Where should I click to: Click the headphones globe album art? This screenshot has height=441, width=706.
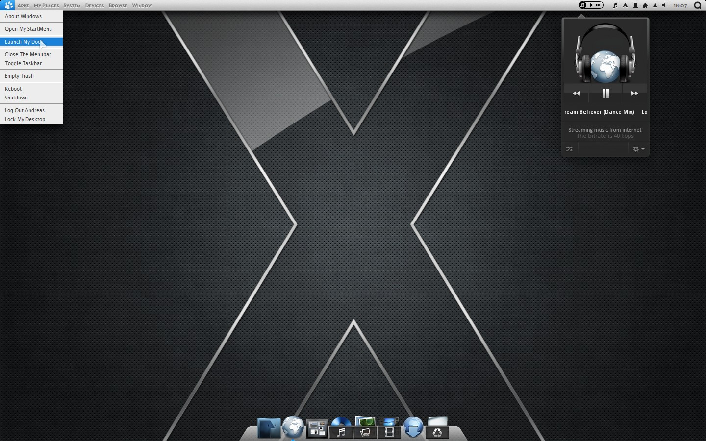(605, 53)
